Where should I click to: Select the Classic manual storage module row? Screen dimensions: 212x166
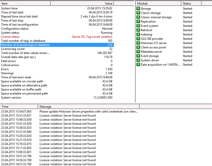coord(156,17)
